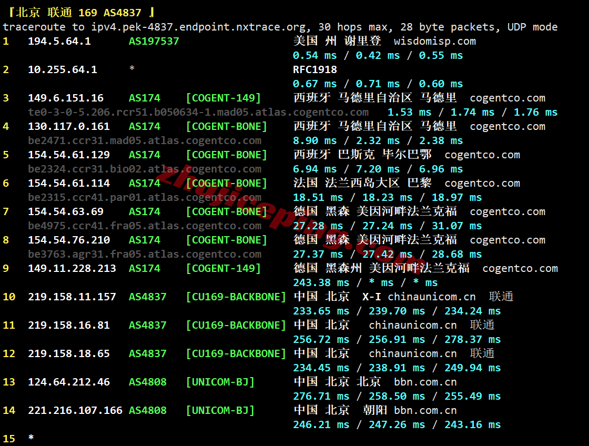Click IP address 154.54.61.129

pyautogui.click(x=69, y=155)
